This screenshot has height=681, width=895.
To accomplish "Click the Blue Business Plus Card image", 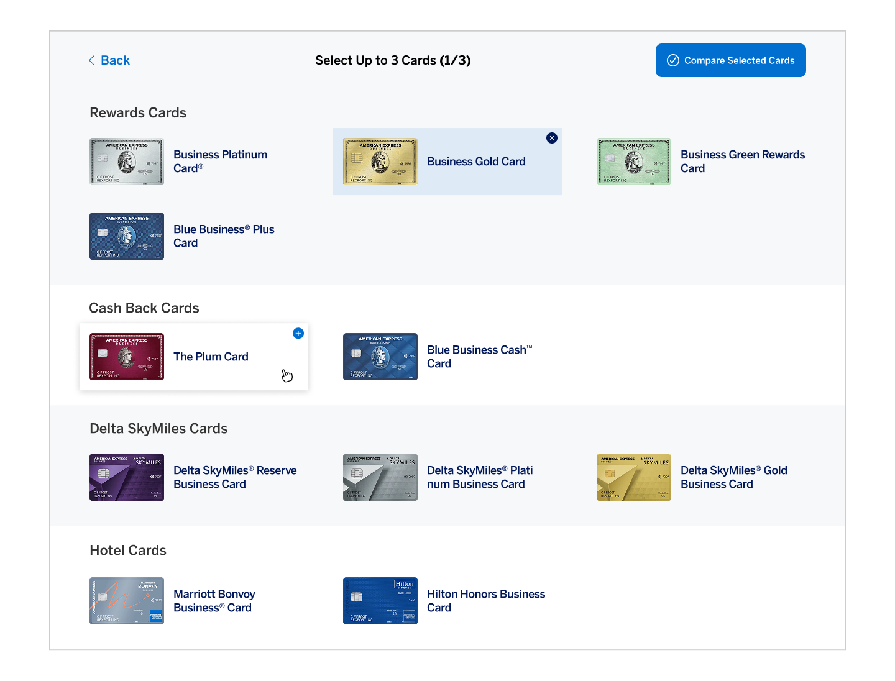I will [127, 236].
